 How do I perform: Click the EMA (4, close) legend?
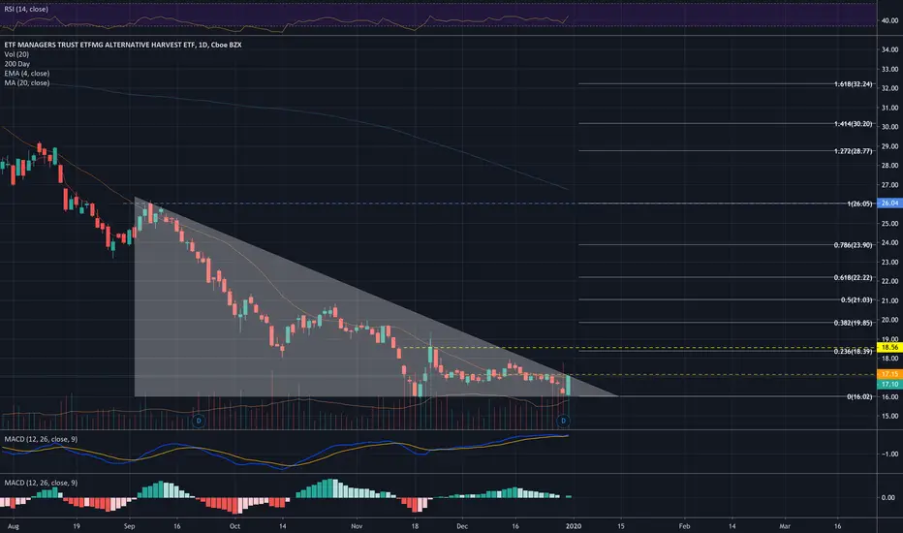(x=27, y=74)
